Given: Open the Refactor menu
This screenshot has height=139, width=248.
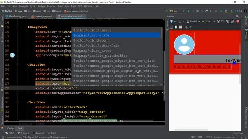Looking at the screenshot, I should coord(51,6).
